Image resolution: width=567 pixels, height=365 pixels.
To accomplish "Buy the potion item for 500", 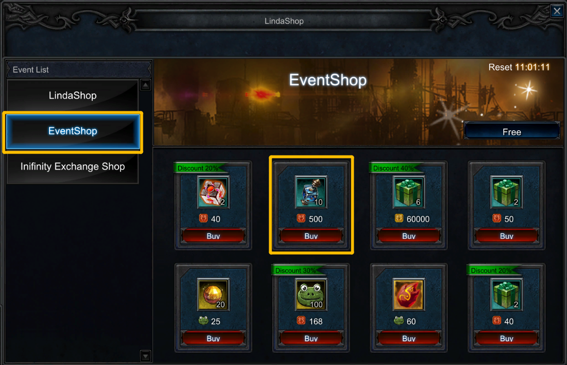I will [x=311, y=236].
